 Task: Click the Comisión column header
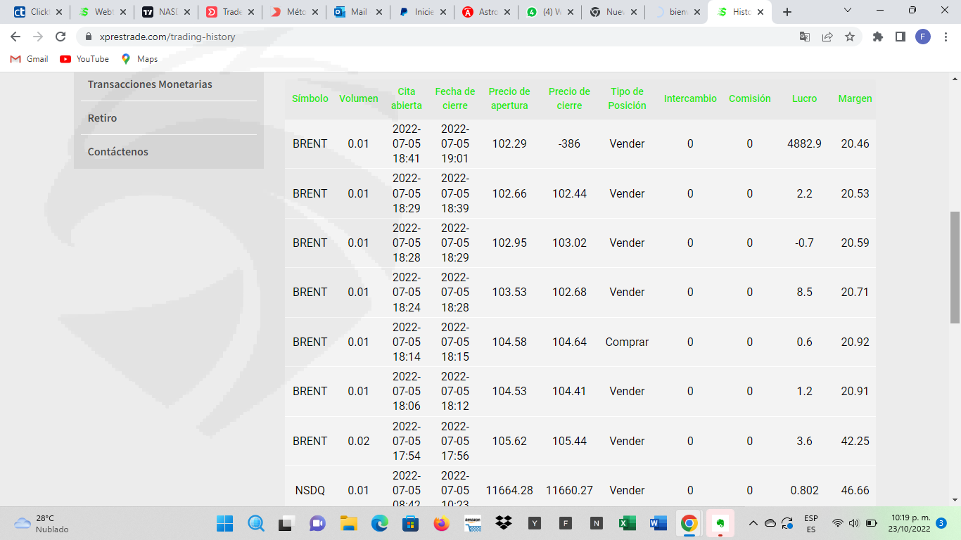pos(750,98)
